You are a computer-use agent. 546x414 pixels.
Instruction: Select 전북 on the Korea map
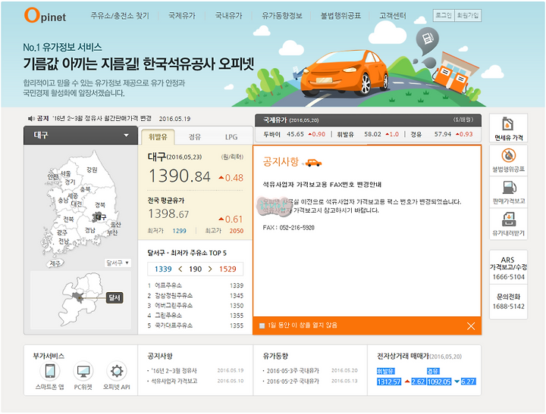[68, 219]
